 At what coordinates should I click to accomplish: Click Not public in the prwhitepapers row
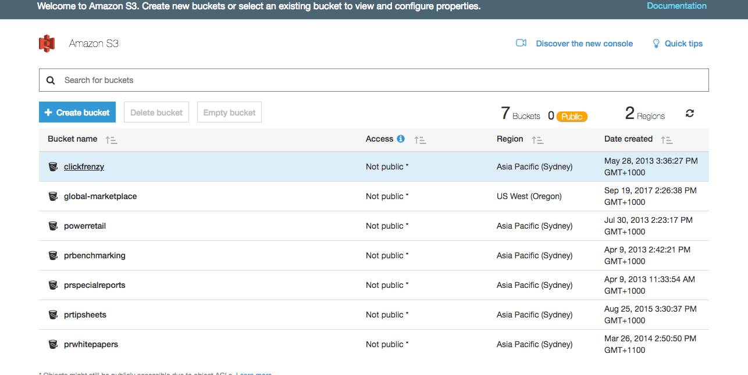pyautogui.click(x=387, y=344)
